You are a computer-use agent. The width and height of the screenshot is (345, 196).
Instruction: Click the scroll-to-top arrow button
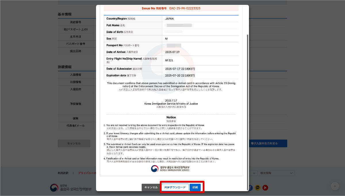click(x=335, y=186)
